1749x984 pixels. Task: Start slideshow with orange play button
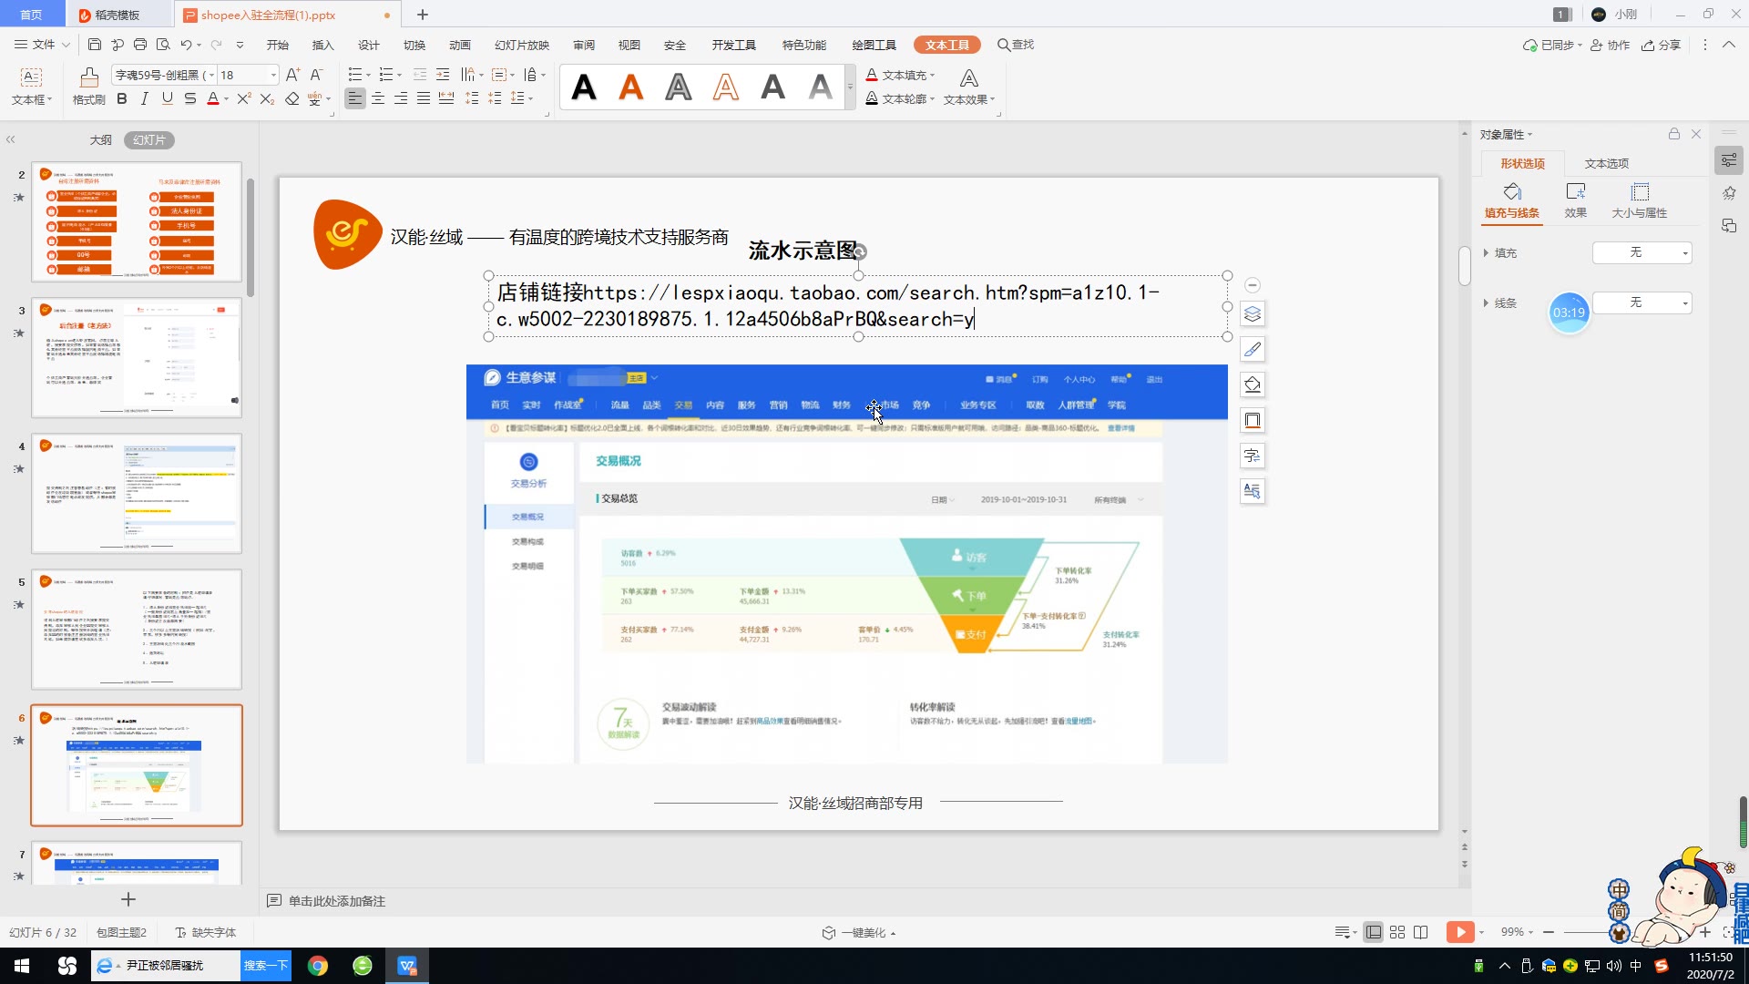1460,932
